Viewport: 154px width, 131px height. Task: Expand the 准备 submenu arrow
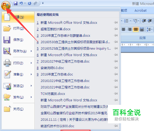pyautogui.click(x=31, y=74)
